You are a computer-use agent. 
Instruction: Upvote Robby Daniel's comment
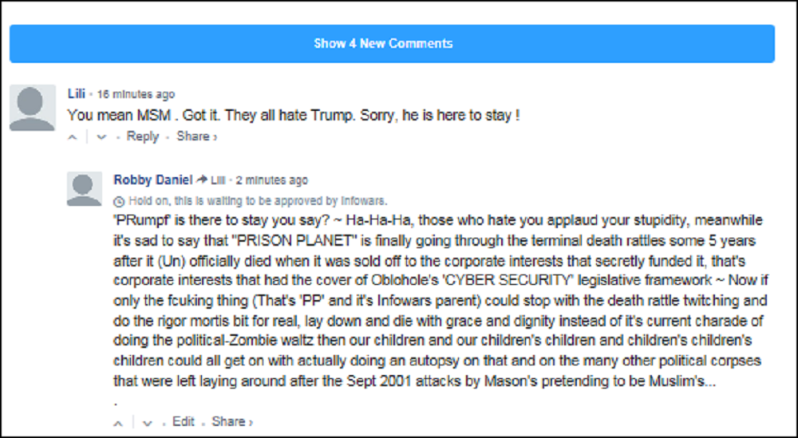pos(118,422)
